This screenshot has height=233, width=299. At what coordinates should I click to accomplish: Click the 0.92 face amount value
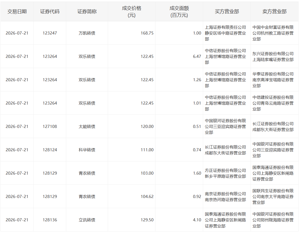[197, 196]
